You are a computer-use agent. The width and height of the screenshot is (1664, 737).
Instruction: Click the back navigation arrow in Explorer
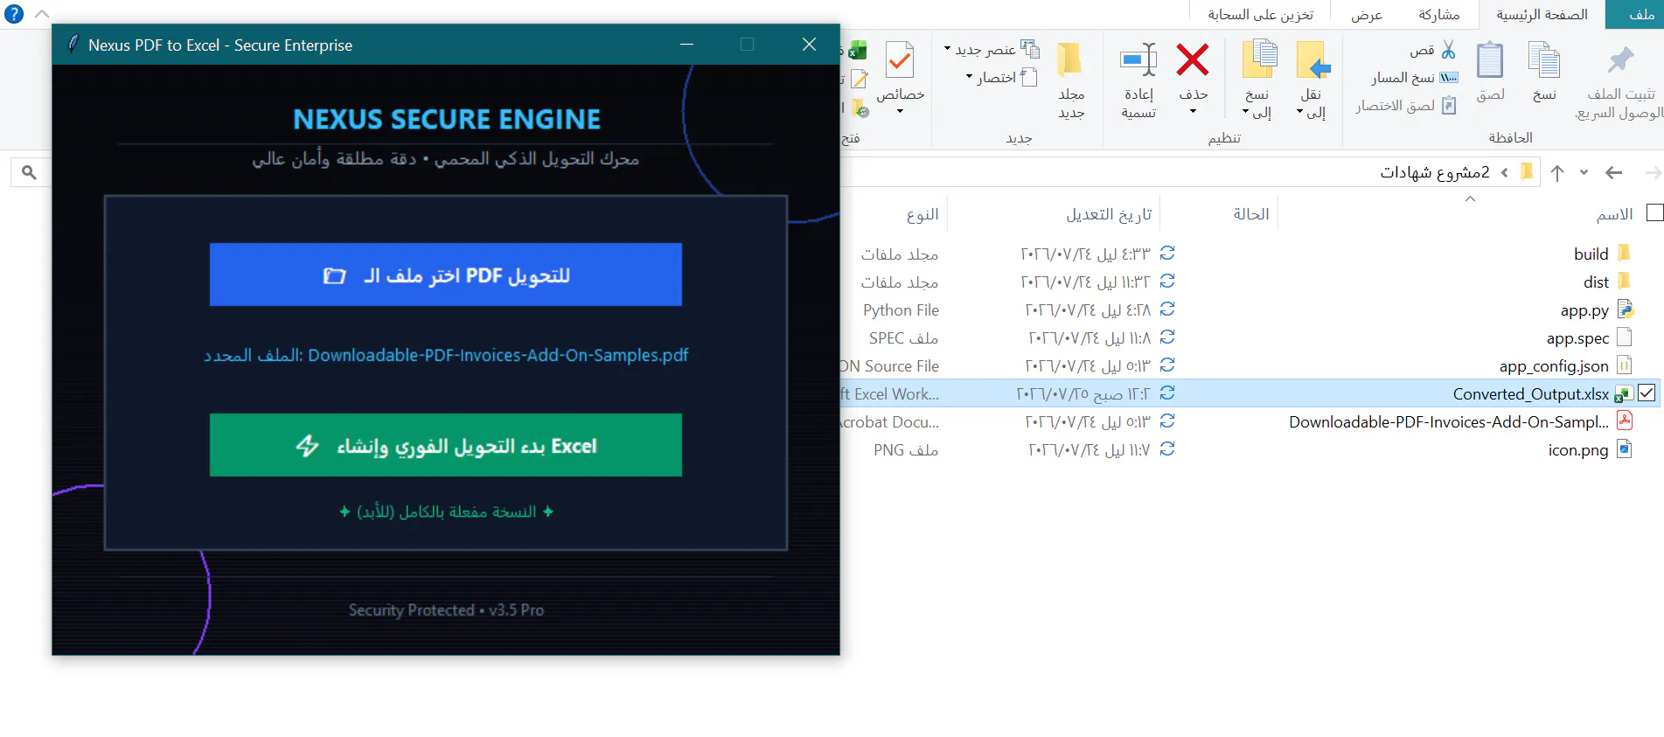coord(1613,173)
